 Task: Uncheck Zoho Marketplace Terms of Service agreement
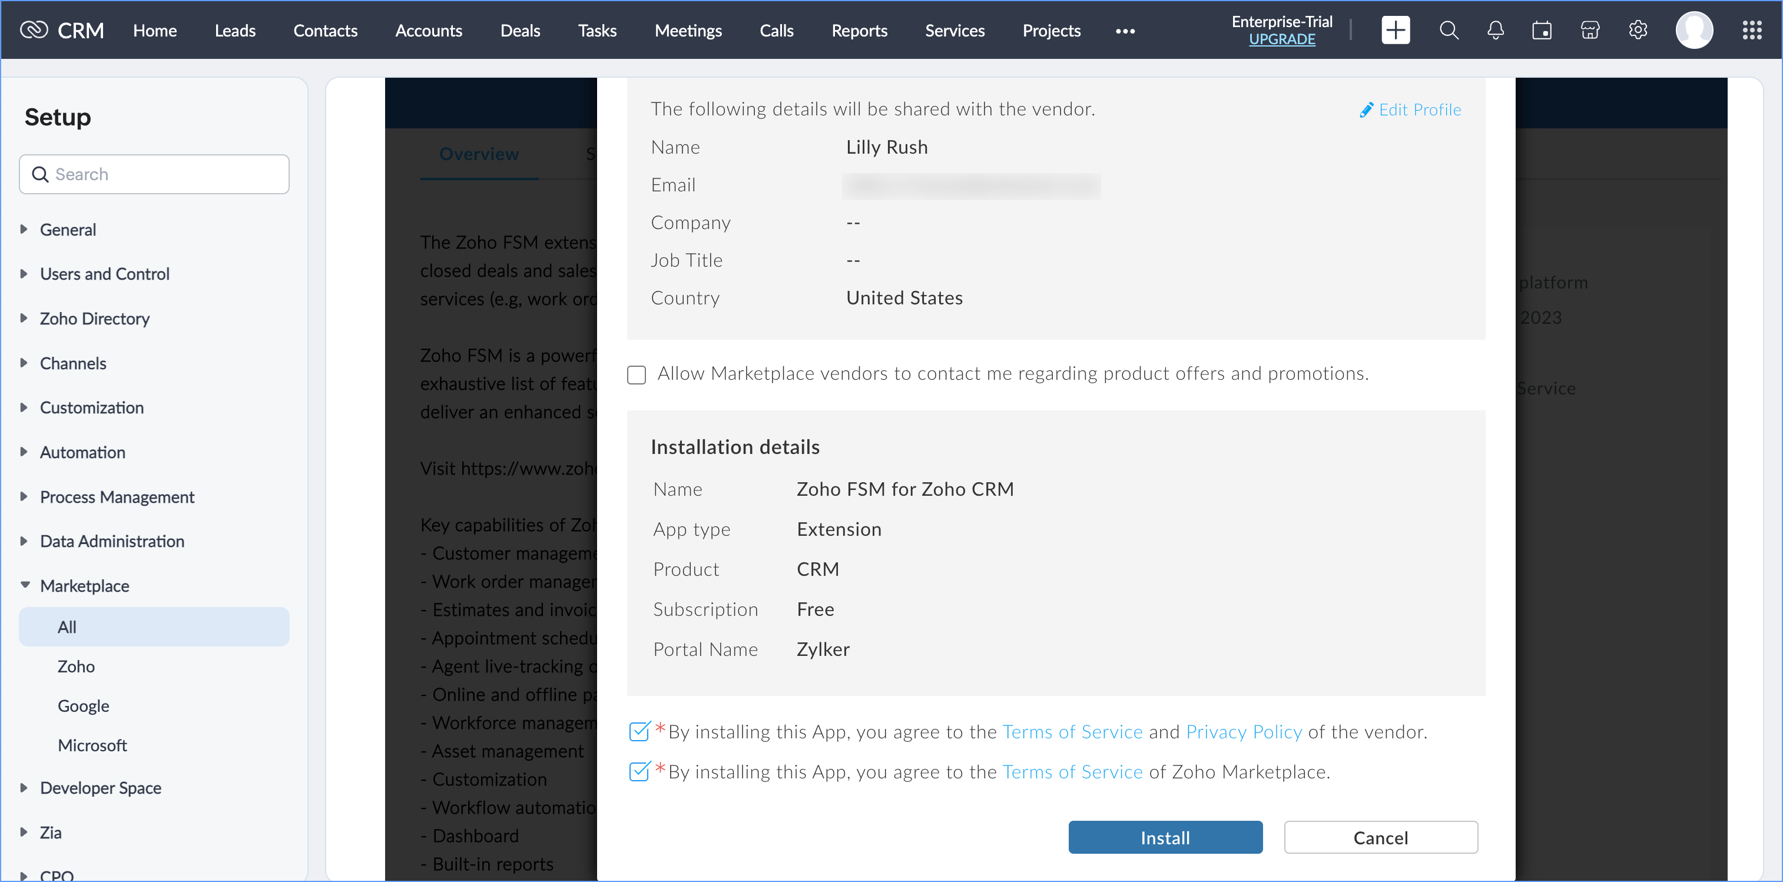pos(639,771)
